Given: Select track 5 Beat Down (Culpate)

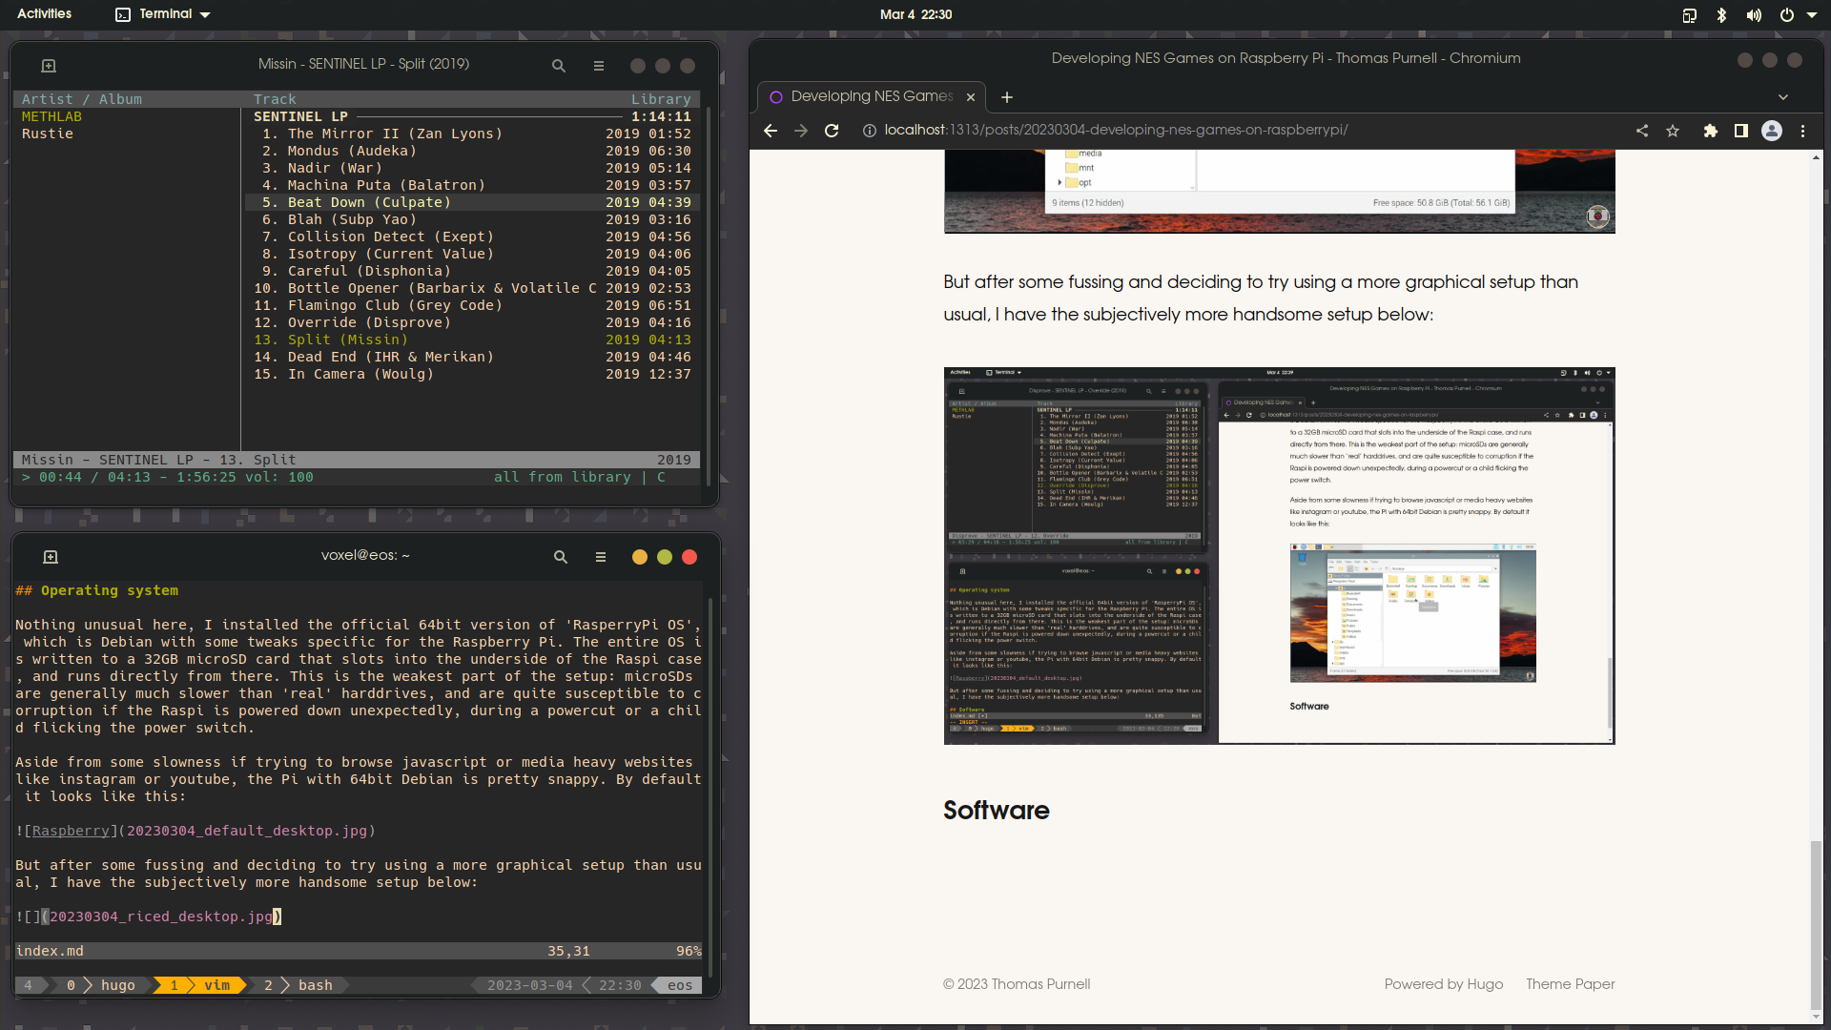Looking at the screenshot, I should tap(472, 202).
